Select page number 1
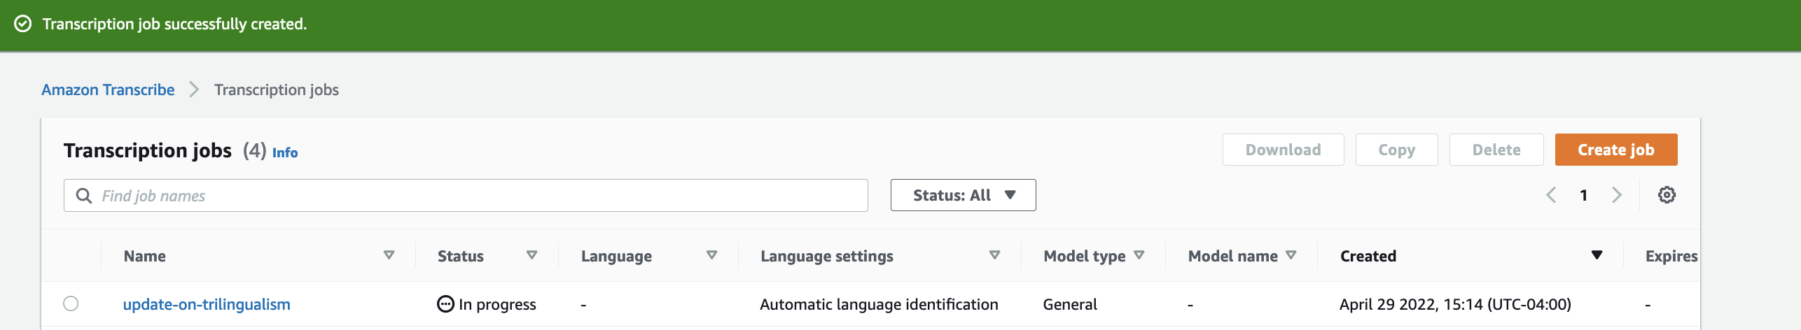 tap(1583, 195)
